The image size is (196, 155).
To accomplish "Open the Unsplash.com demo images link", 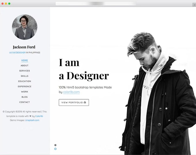I will click(32, 120).
